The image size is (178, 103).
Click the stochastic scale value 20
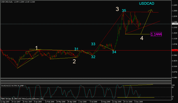[x=173, y=97]
